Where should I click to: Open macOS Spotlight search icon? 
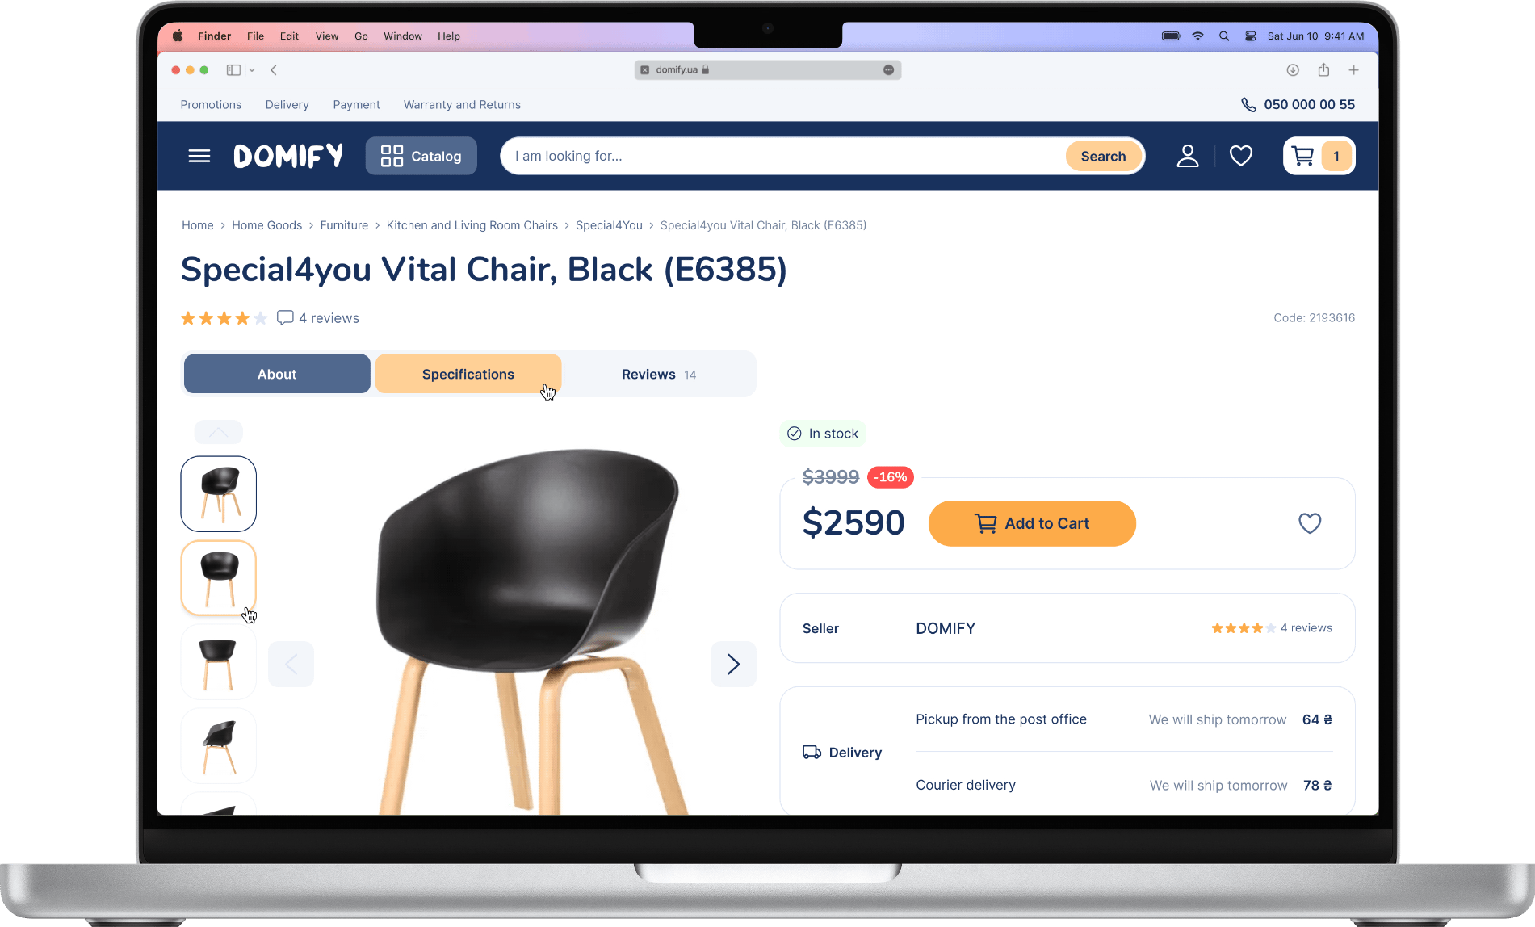(x=1224, y=36)
